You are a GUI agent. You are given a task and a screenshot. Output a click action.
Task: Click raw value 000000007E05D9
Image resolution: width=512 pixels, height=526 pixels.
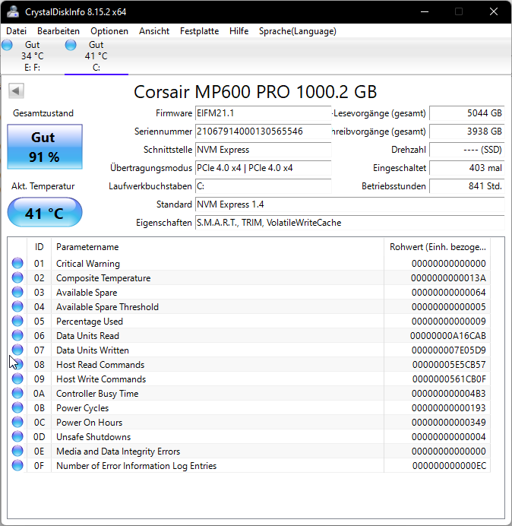click(449, 350)
